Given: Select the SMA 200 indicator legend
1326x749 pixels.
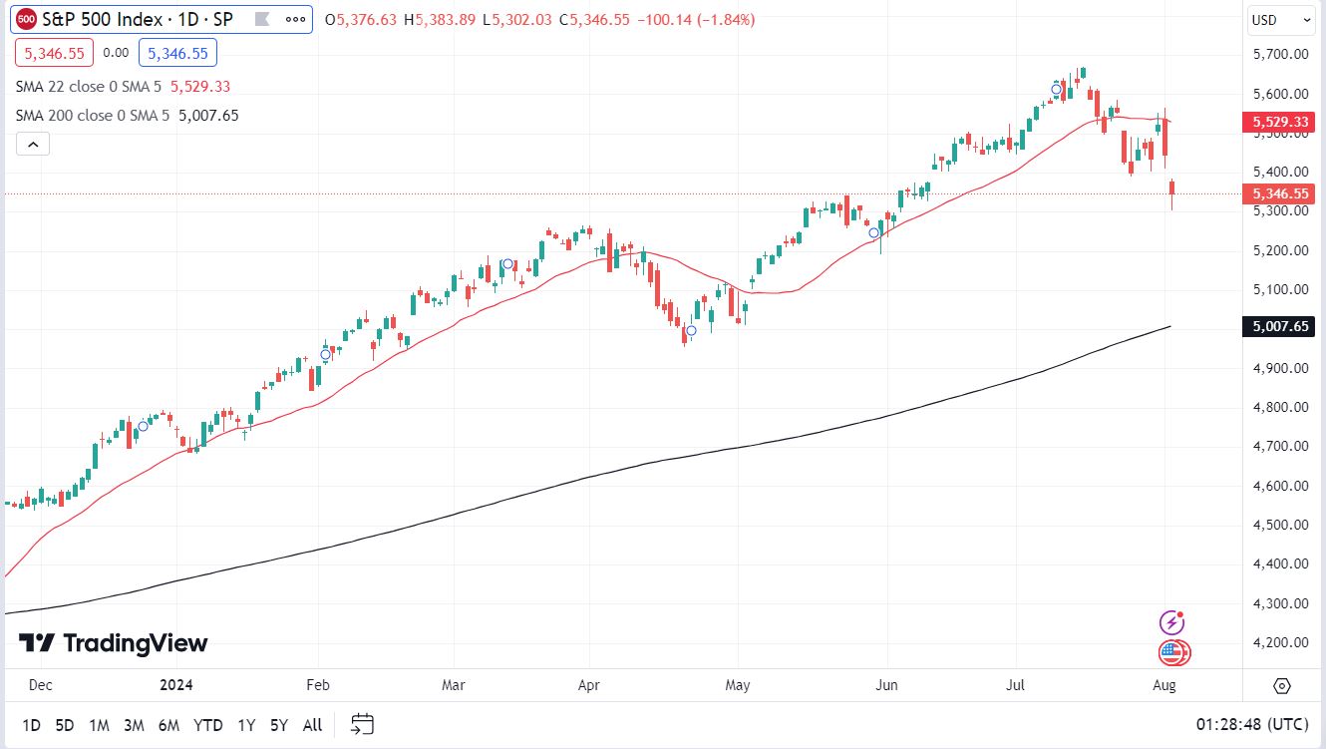Looking at the screenshot, I should pyautogui.click(x=94, y=116).
